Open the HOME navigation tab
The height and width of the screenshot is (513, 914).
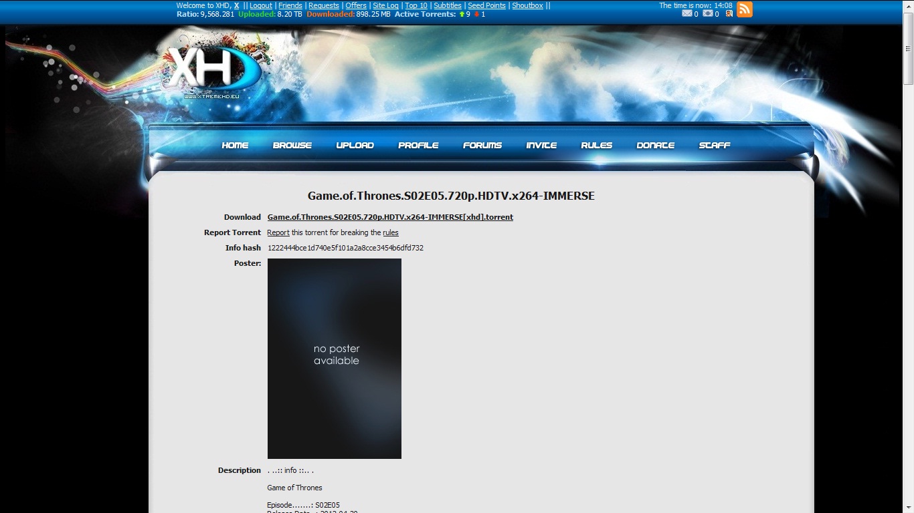click(235, 145)
